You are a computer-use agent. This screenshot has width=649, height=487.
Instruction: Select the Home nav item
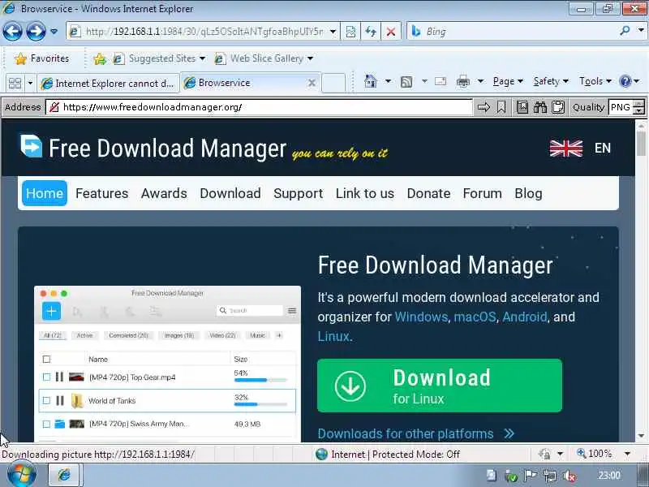pos(45,193)
